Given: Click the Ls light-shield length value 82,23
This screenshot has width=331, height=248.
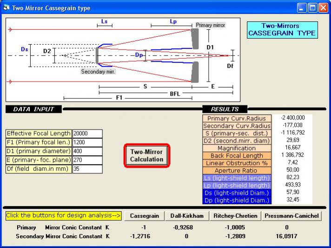Looking at the screenshot, I should click(293, 177).
